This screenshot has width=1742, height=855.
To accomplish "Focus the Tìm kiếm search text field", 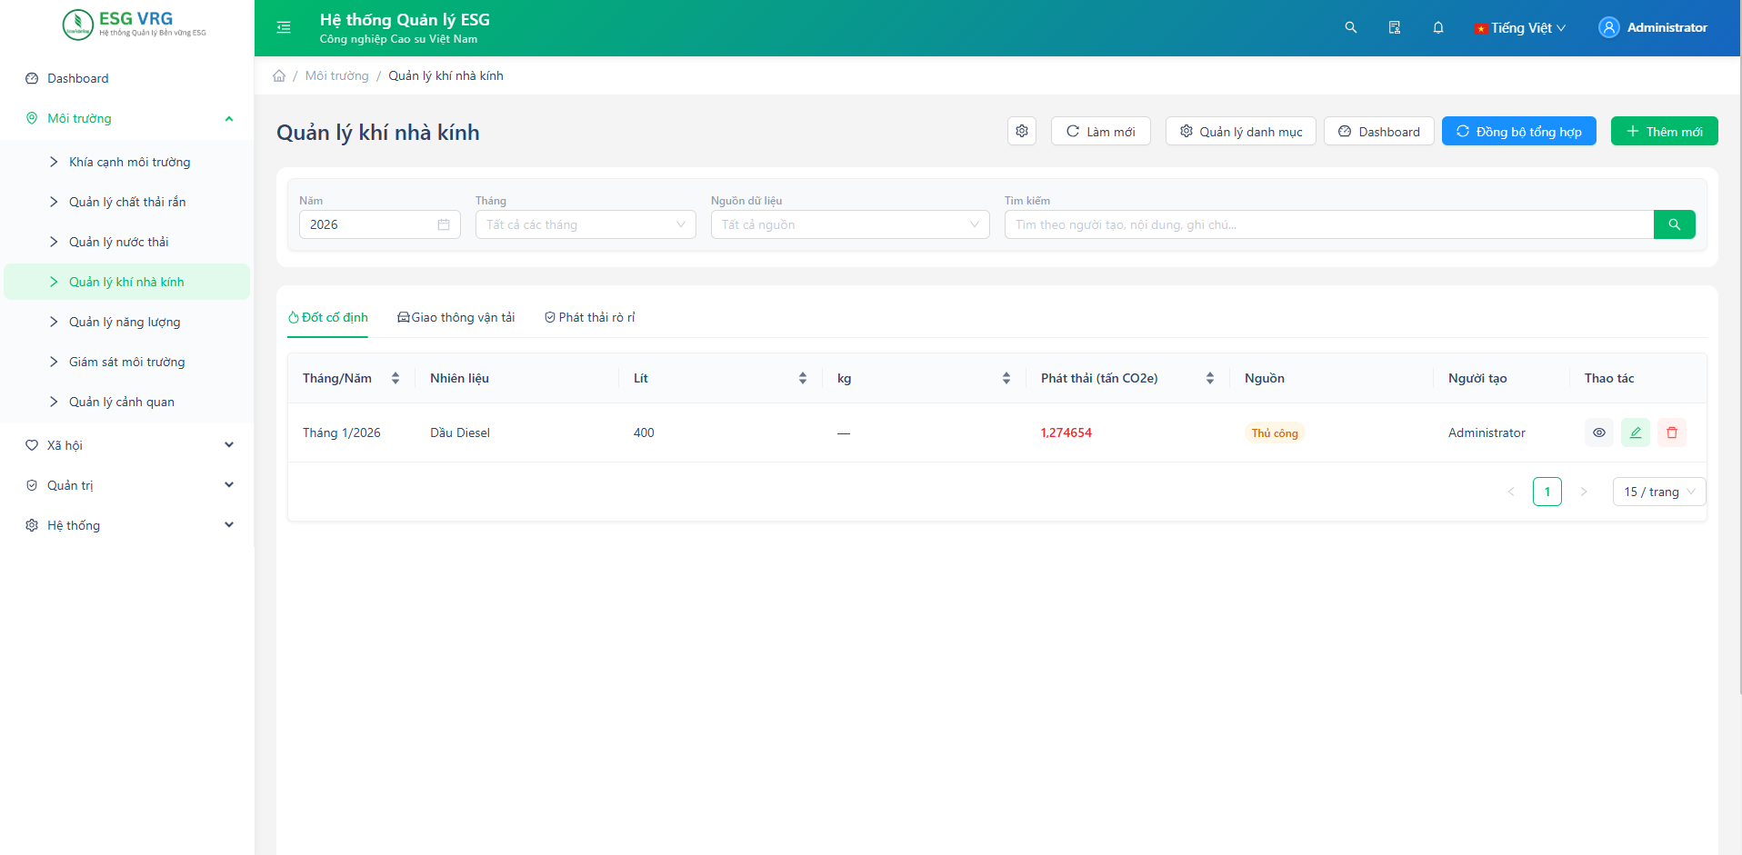I will coord(1329,224).
